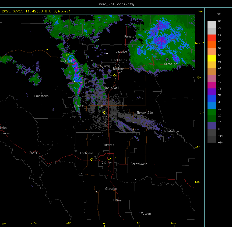This screenshot has width=232, height=227.
Task: Click the Cochrane city label
Action: coord(87,153)
